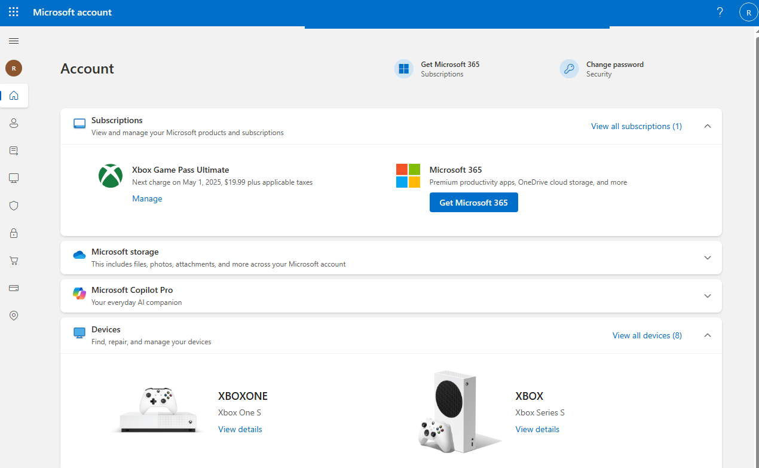Collapse the Devices section chevron
This screenshot has width=759, height=468.
[x=708, y=335]
